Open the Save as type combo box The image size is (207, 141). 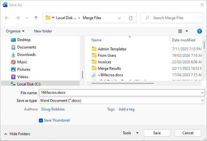click(122, 101)
